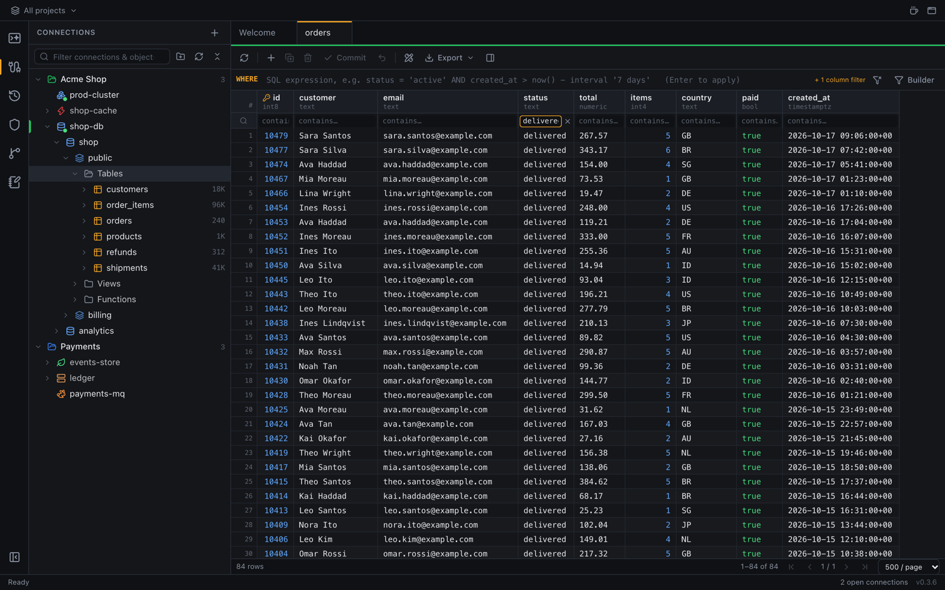Open the filter Builder

click(x=914, y=80)
